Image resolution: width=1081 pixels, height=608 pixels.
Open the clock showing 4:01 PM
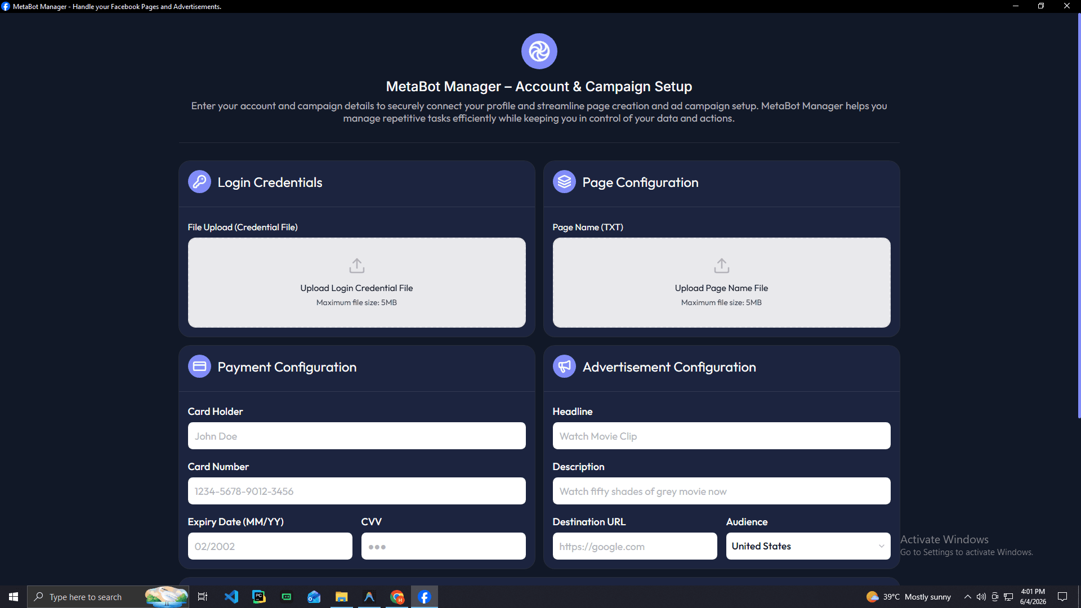click(x=1033, y=597)
